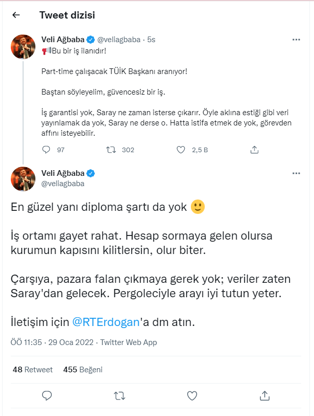Click the @veliagbaba handle in main tweet
Image resolution: width=314 pixels, height=416 pixels.
[63, 183]
